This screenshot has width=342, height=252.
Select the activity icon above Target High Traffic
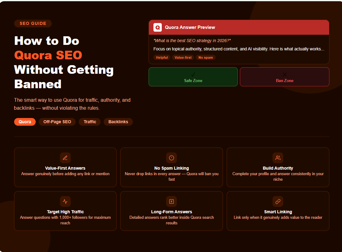tap(65, 201)
